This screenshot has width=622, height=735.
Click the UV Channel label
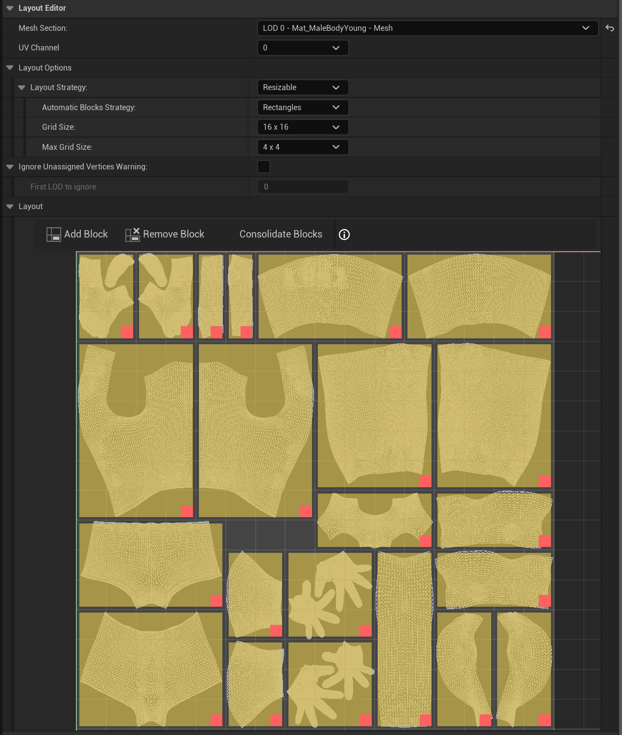39,47
